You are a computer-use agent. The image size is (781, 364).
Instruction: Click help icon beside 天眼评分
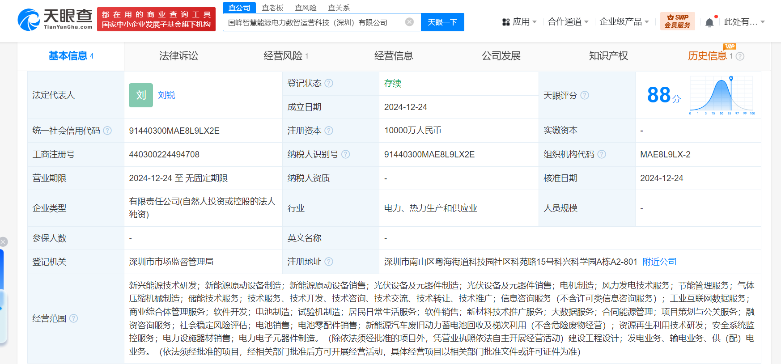pos(585,95)
